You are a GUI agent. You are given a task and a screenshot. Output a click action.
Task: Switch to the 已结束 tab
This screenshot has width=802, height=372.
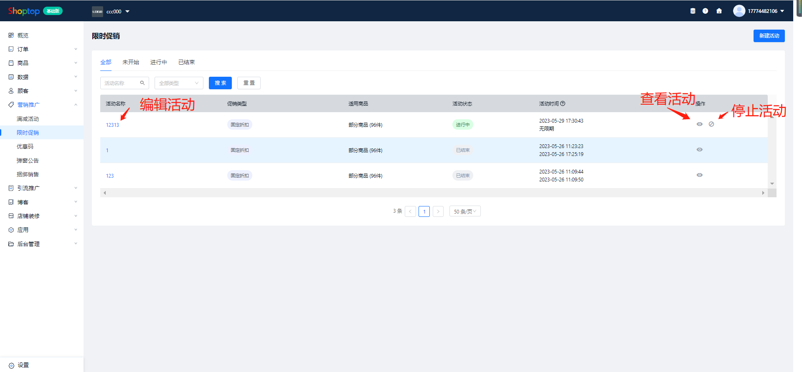(x=186, y=62)
